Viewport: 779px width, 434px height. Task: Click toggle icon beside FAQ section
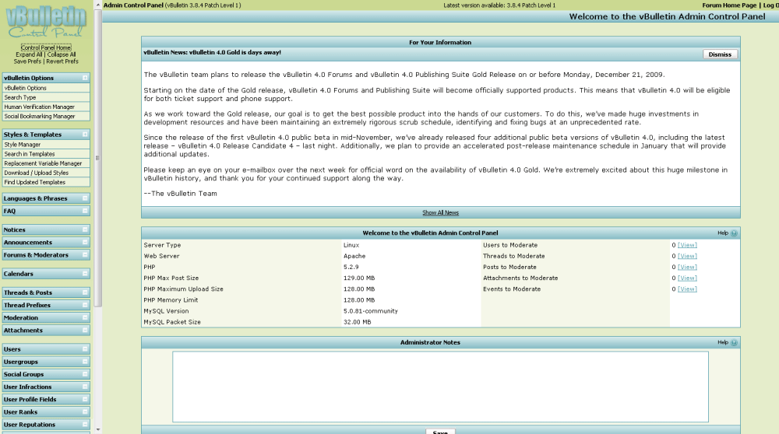coord(85,211)
